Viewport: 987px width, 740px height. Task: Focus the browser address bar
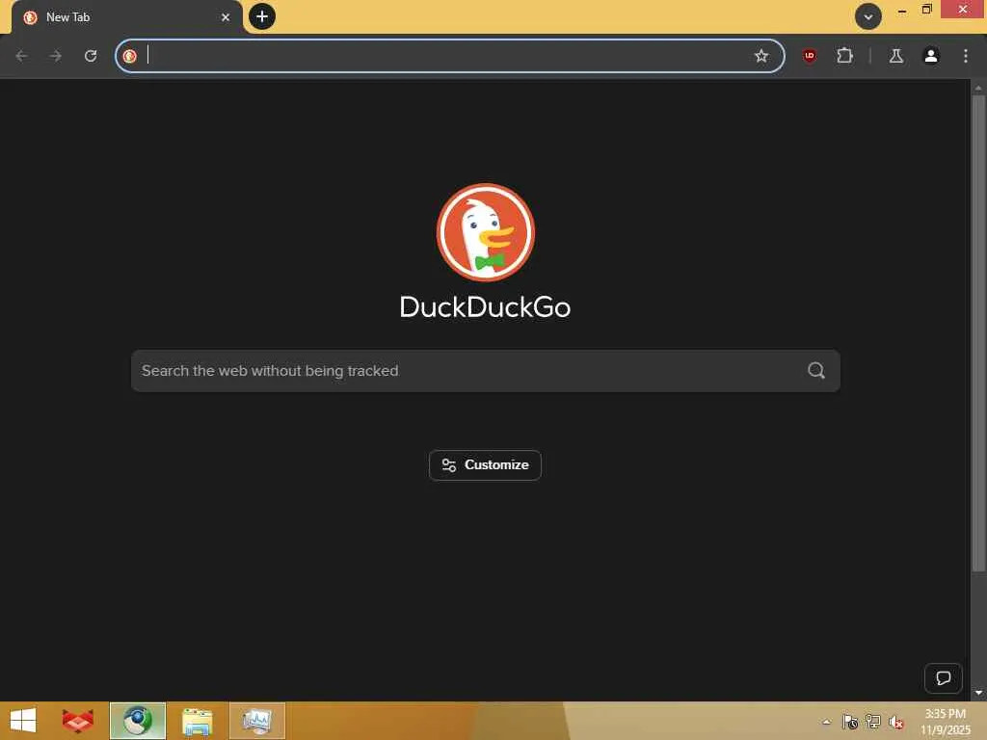tap(449, 56)
